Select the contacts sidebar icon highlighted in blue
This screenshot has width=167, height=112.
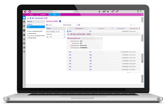(24, 18)
